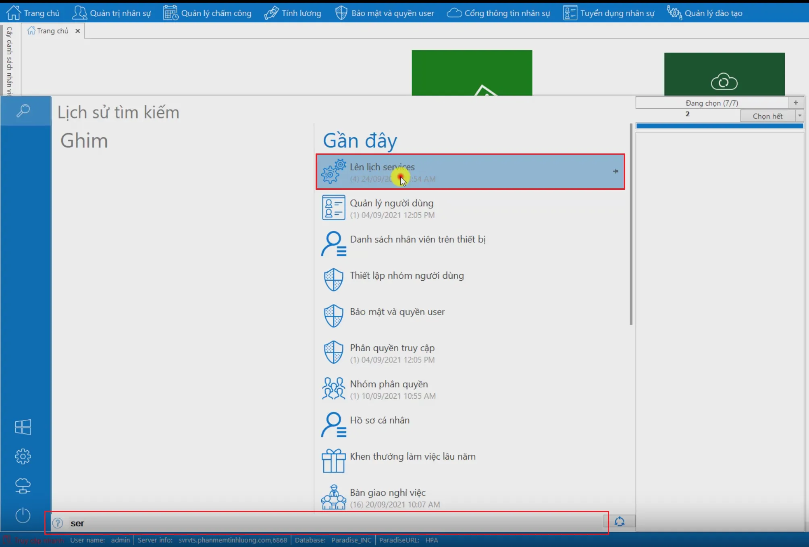
Task: Go to Trang chủ in top menu
Action: click(33, 13)
